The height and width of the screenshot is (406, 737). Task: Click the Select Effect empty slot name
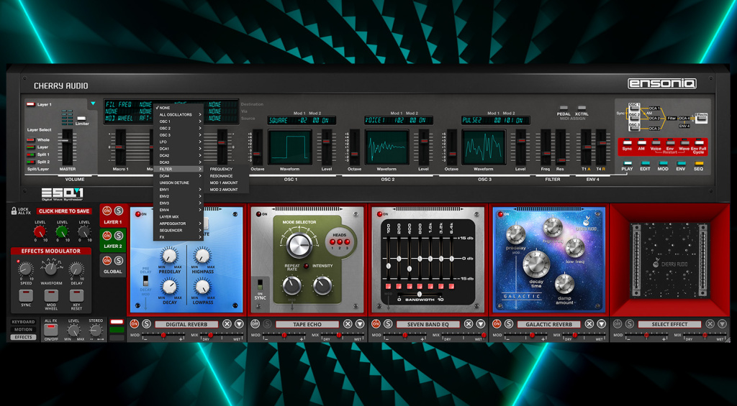pos(669,324)
